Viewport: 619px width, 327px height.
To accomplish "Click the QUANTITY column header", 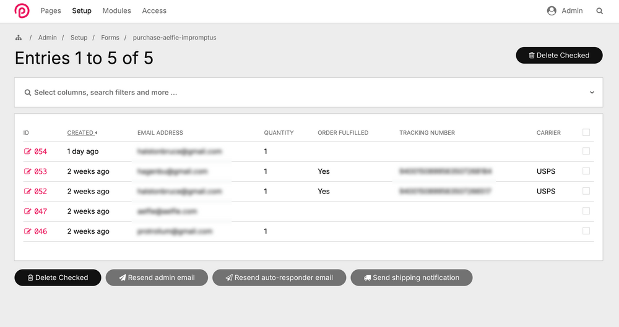I will 279,133.
